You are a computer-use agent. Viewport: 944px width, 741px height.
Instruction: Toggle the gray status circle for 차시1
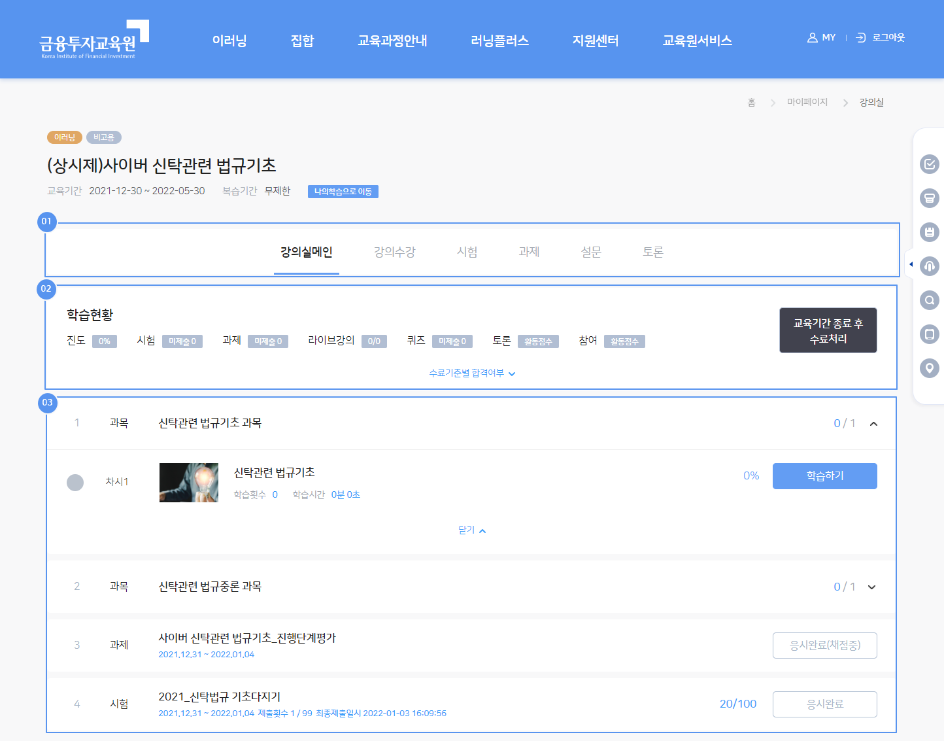point(75,483)
